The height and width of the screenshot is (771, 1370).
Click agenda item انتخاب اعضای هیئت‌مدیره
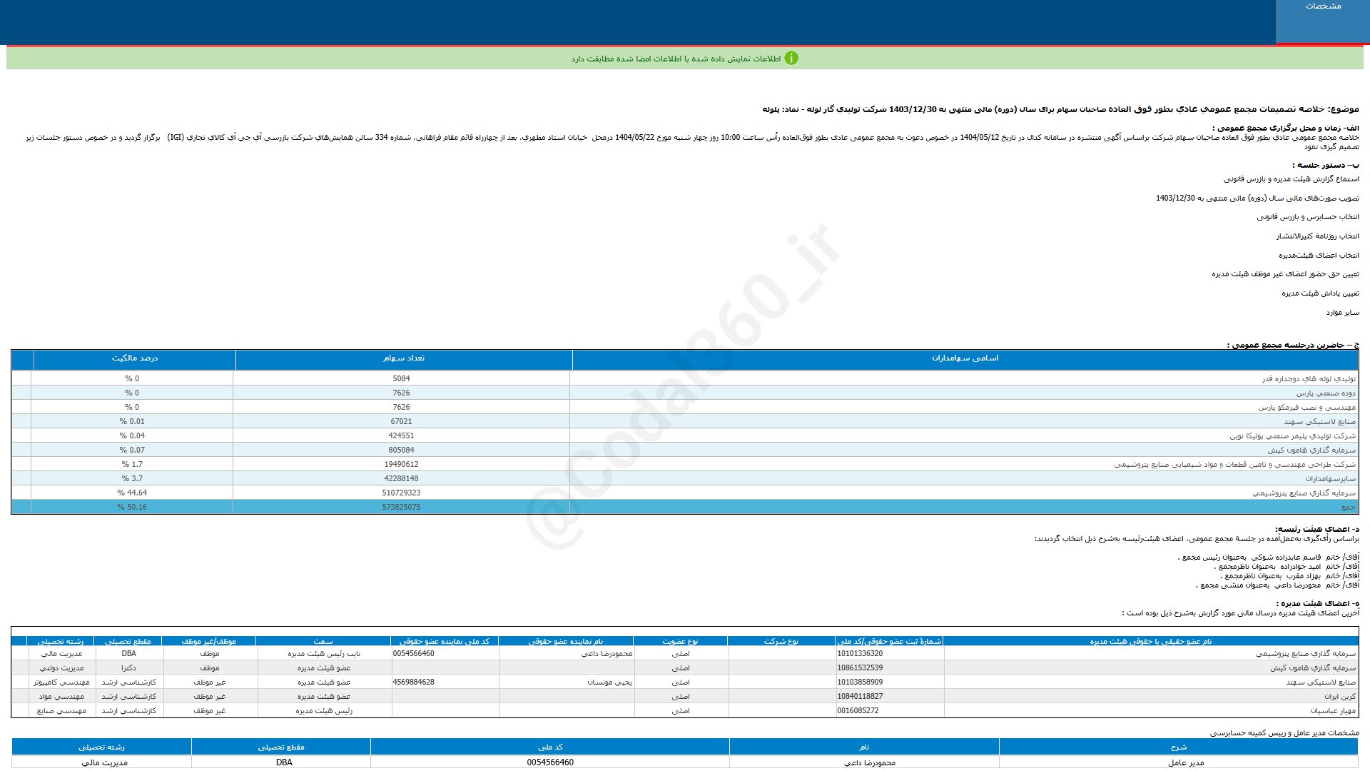[1319, 256]
